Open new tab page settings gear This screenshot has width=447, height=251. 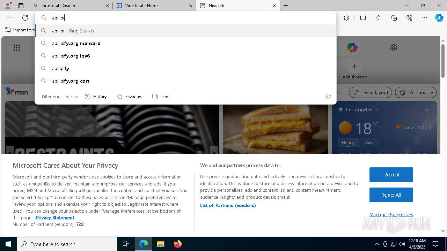(x=394, y=48)
